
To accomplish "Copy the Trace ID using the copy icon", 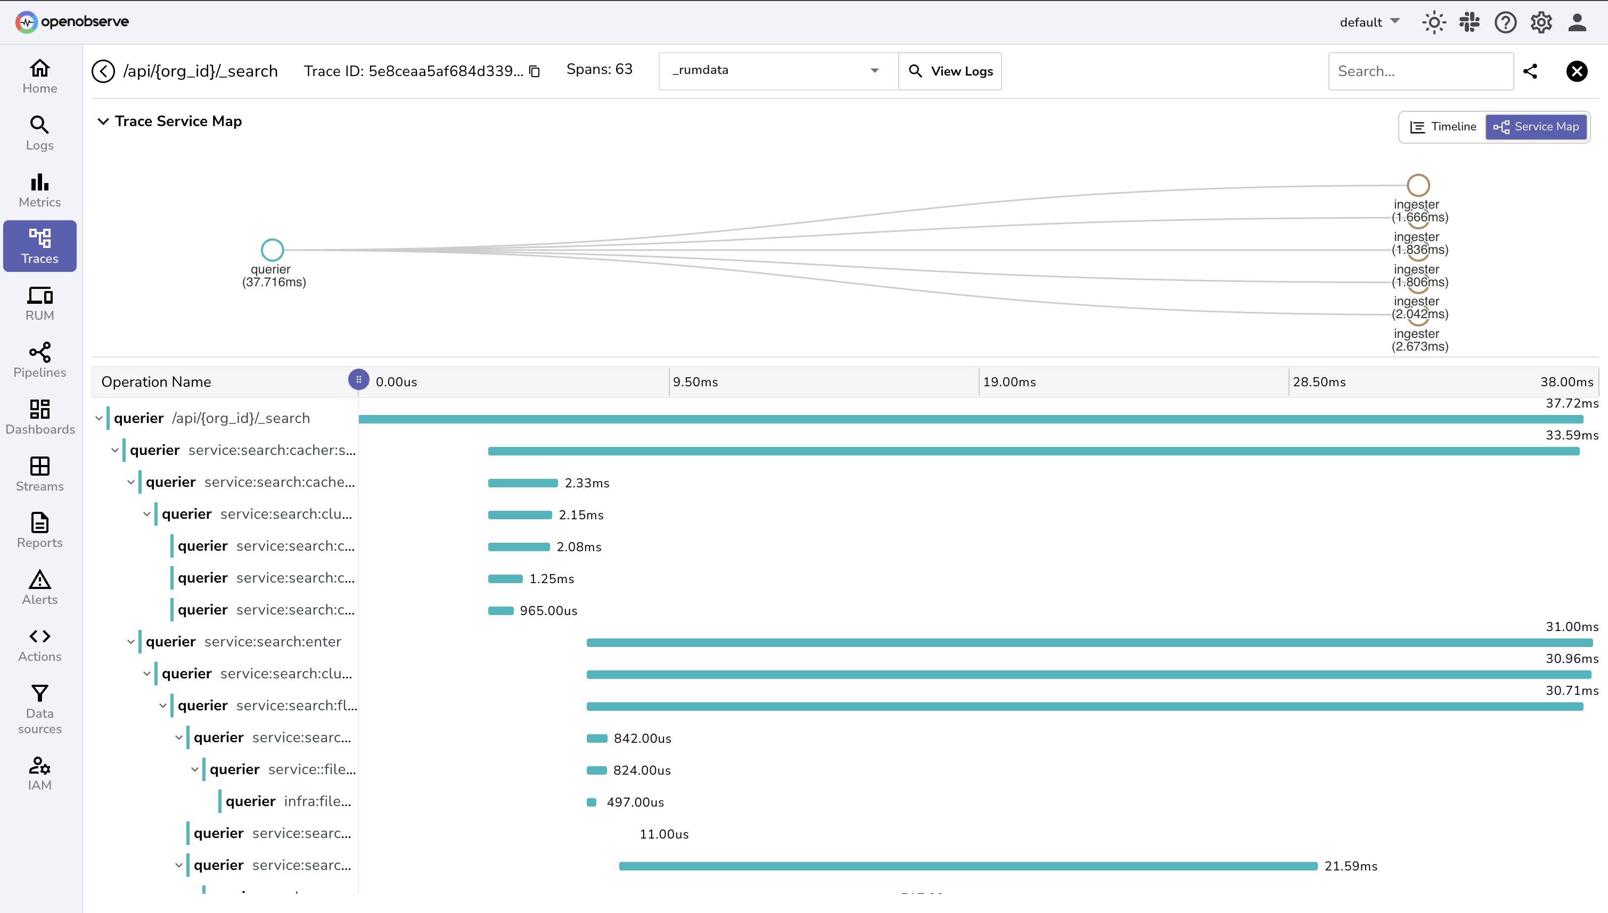I will [x=534, y=71].
